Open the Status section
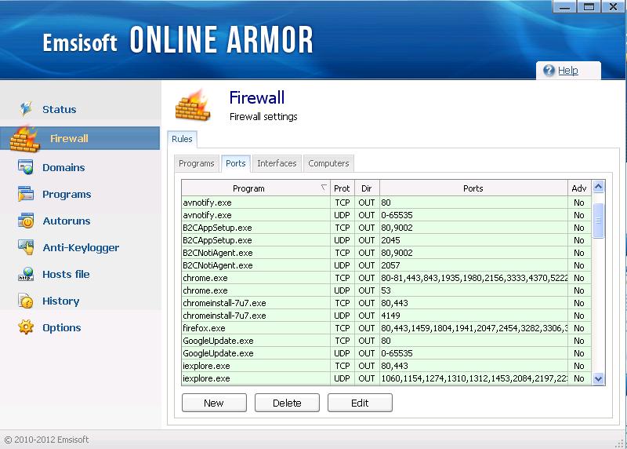This screenshot has width=627, height=449. [x=60, y=109]
